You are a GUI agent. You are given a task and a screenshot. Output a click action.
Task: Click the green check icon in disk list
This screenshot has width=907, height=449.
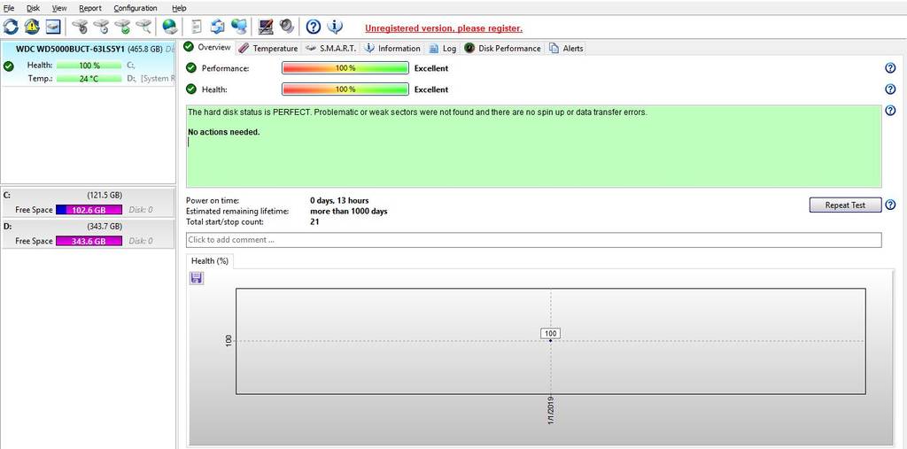coord(9,66)
